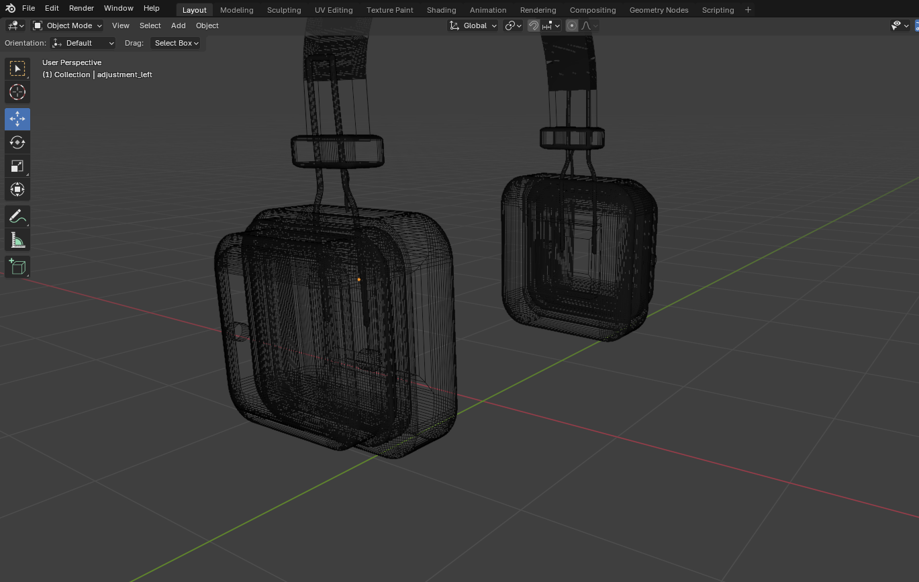Select the Rotate tool
919x582 pixels.
(x=17, y=142)
